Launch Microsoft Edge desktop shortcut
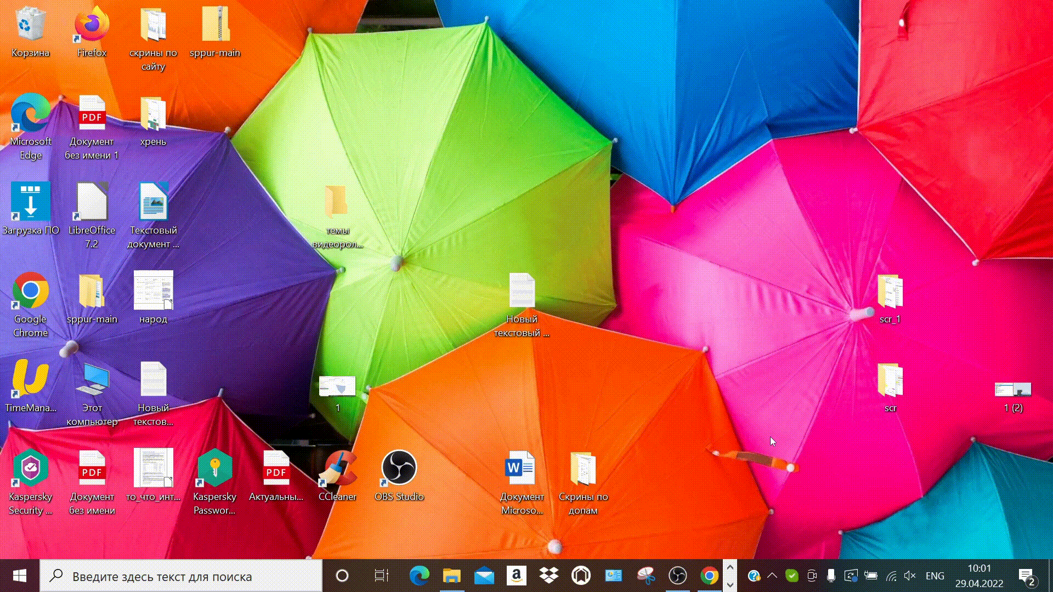This screenshot has height=592, width=1053. pos(31,127)
